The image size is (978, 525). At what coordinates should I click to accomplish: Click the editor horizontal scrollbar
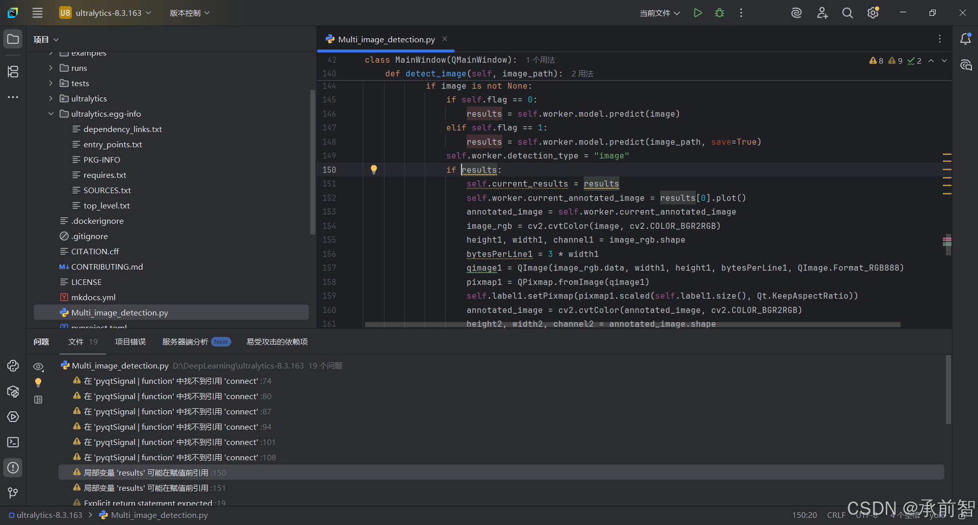[632, 325]
